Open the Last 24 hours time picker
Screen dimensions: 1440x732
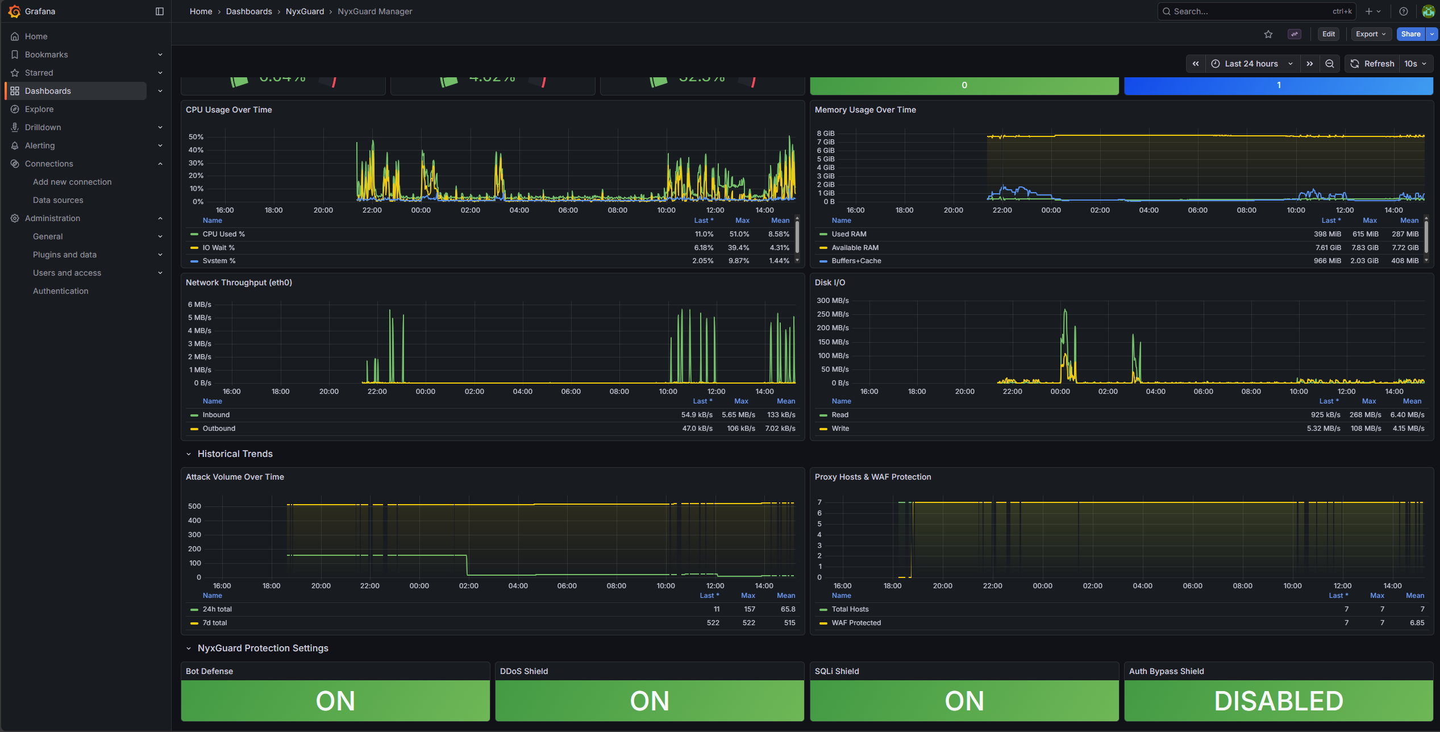coord(1251,64)
